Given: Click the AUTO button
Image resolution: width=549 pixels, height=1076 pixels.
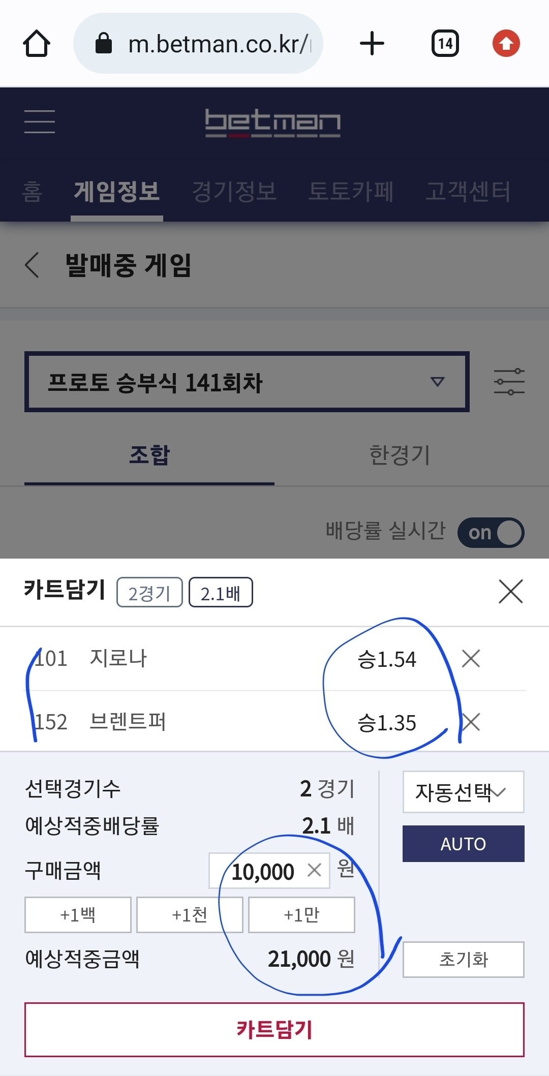Looking at the screenshot, I should (462, 843).
